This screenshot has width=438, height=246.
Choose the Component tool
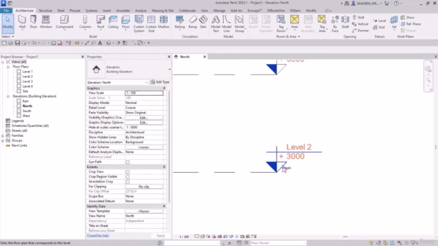pyautogui.click(x=64, y=22)
